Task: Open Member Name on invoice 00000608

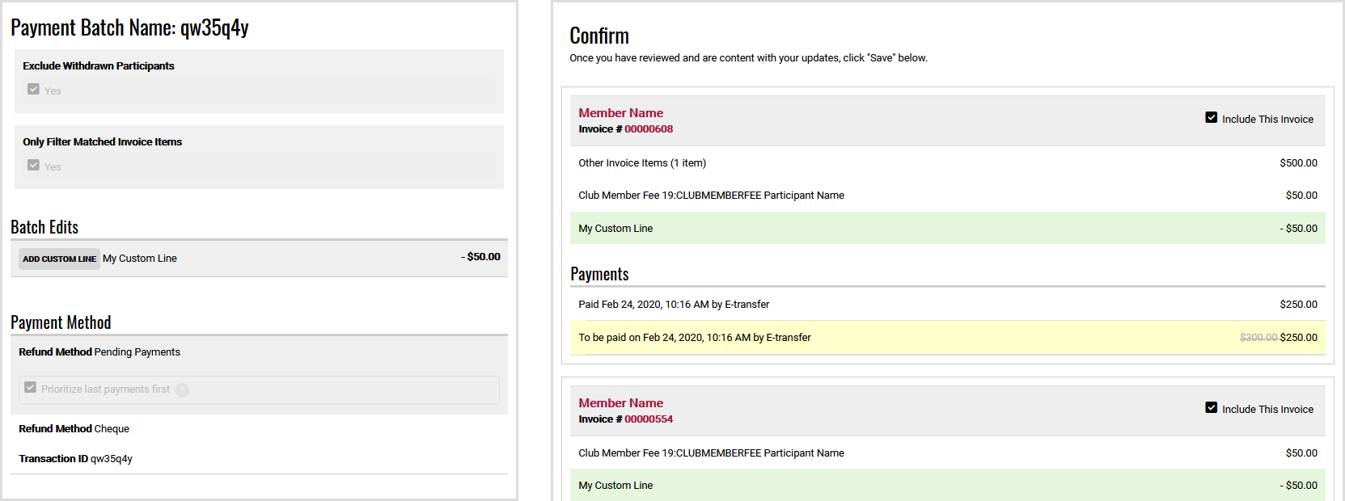Action: (620, 112)
